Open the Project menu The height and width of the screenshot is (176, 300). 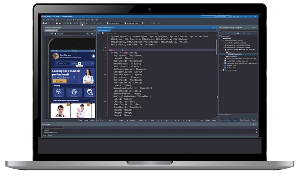[x=69, y=20]
